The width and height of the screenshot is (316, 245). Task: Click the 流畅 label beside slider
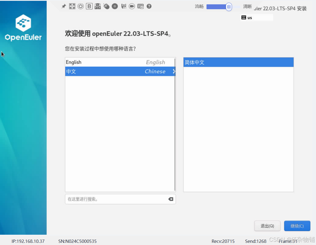coord(199,6)
